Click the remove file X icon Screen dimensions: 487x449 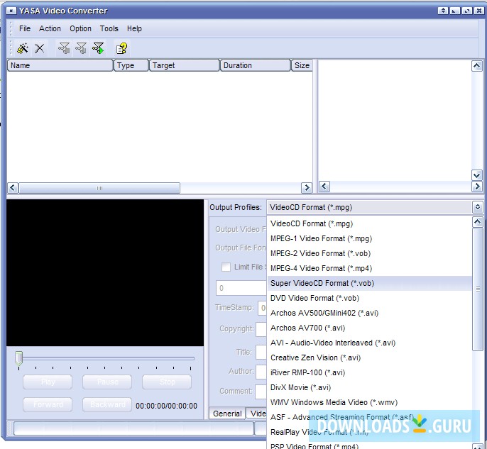click(x=40, y=48)
